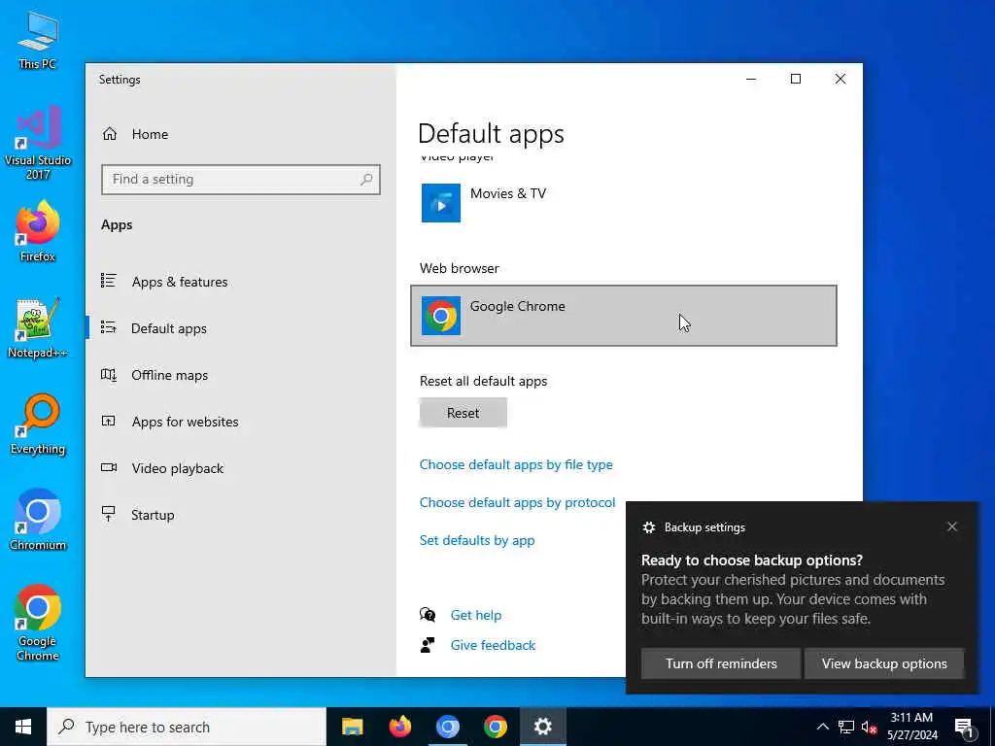Click the Get help link
Screen dimensions: 995x746
[476, 615]
